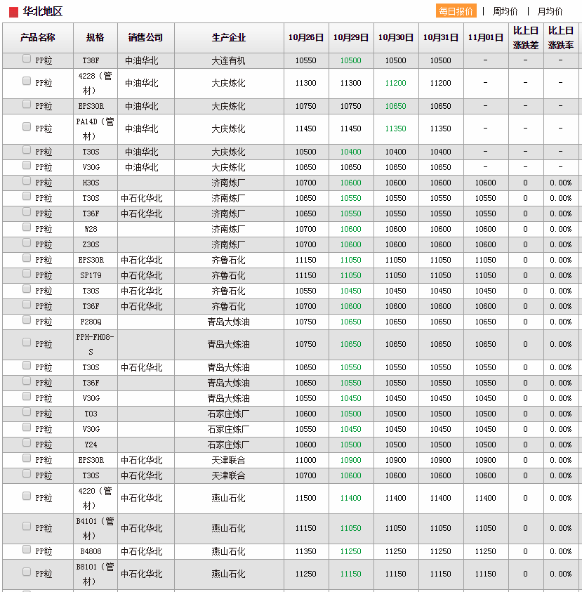Click 11250 under 10月26日 in B8101 row

coord(305,574)
